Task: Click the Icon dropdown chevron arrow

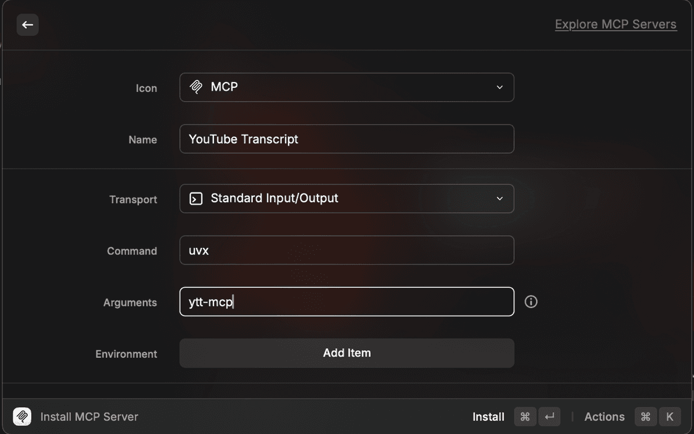Action: (500, 87)
